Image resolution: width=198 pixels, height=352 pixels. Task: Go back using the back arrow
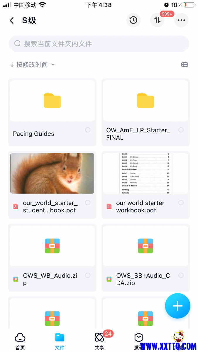click(12, 21)
